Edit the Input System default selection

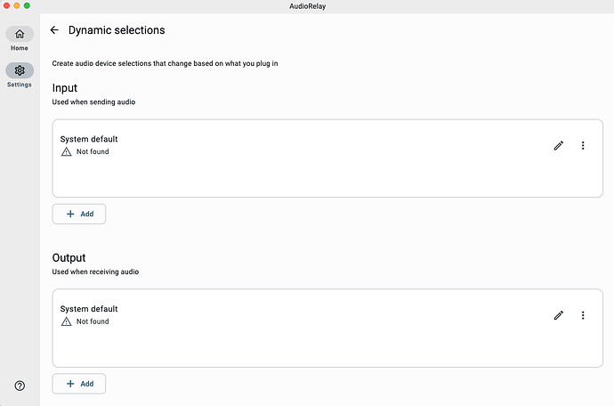[x=559, y=145]
